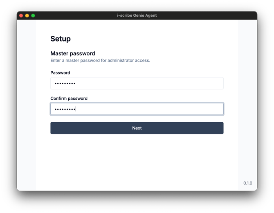Click the Confirm password field label

pyautogui.click(x=69, y=99)
